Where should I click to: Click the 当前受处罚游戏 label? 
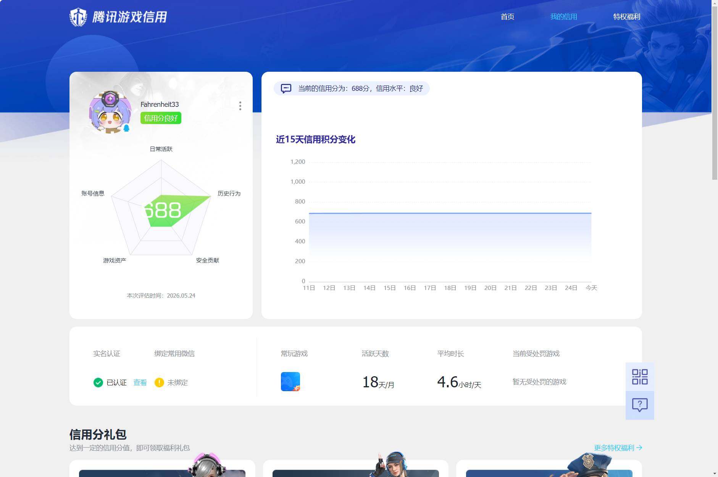[536, 354]
